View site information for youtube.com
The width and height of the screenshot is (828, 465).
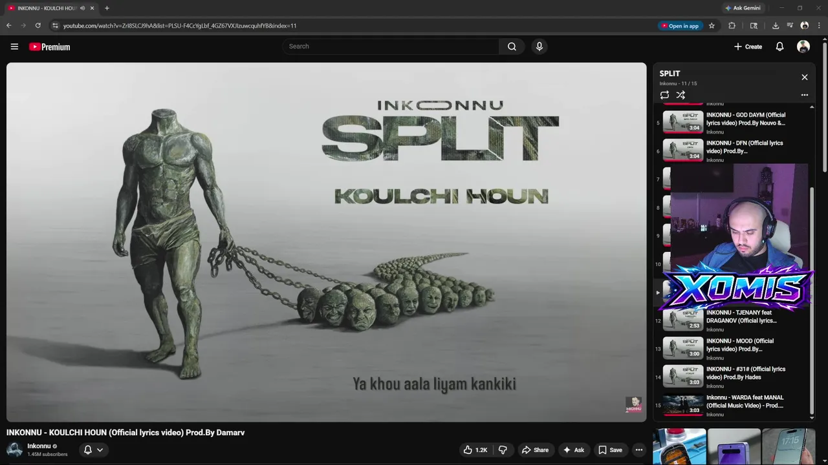[55, 26]
